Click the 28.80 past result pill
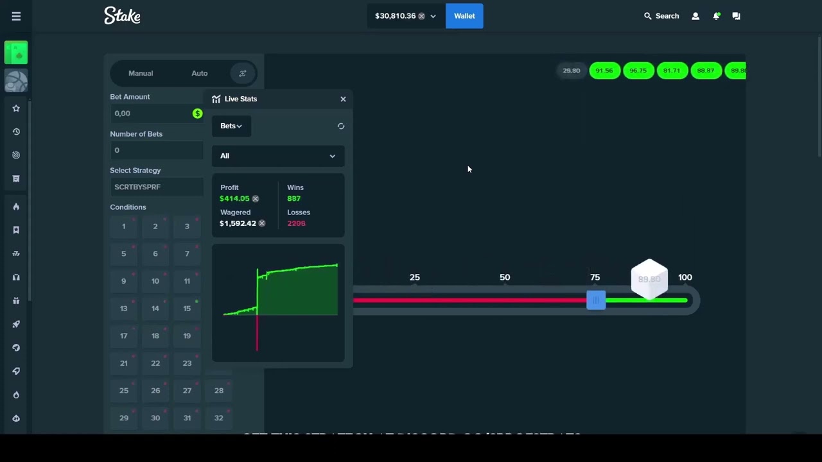 (572, 71)
